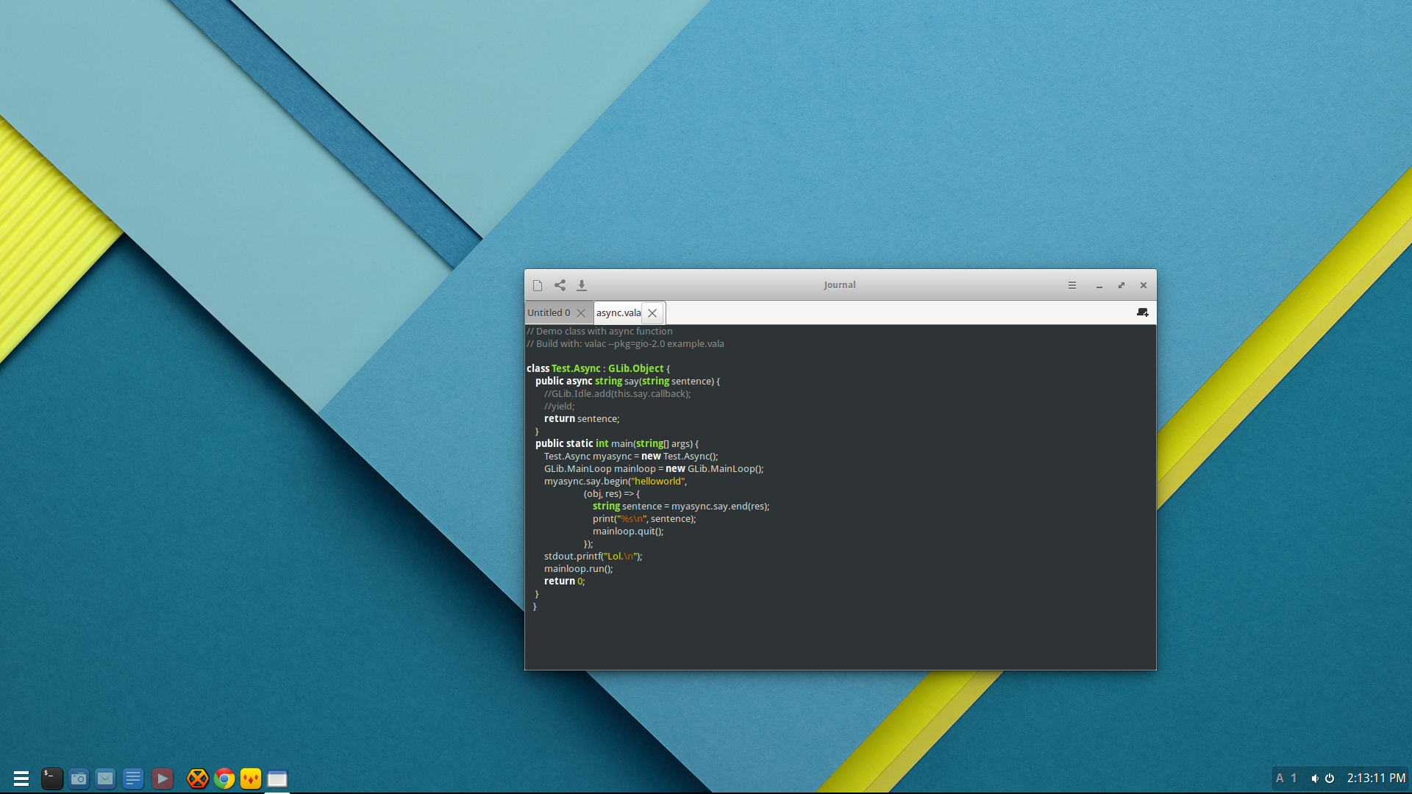This screenshot has width=1412, height=794.
Task: Close the Journal window
Action: (1144, 285)
